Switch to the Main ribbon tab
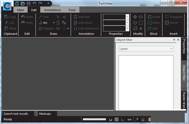Image resolution: width=189 pixels, height=124 pixels. coord(20,10)
